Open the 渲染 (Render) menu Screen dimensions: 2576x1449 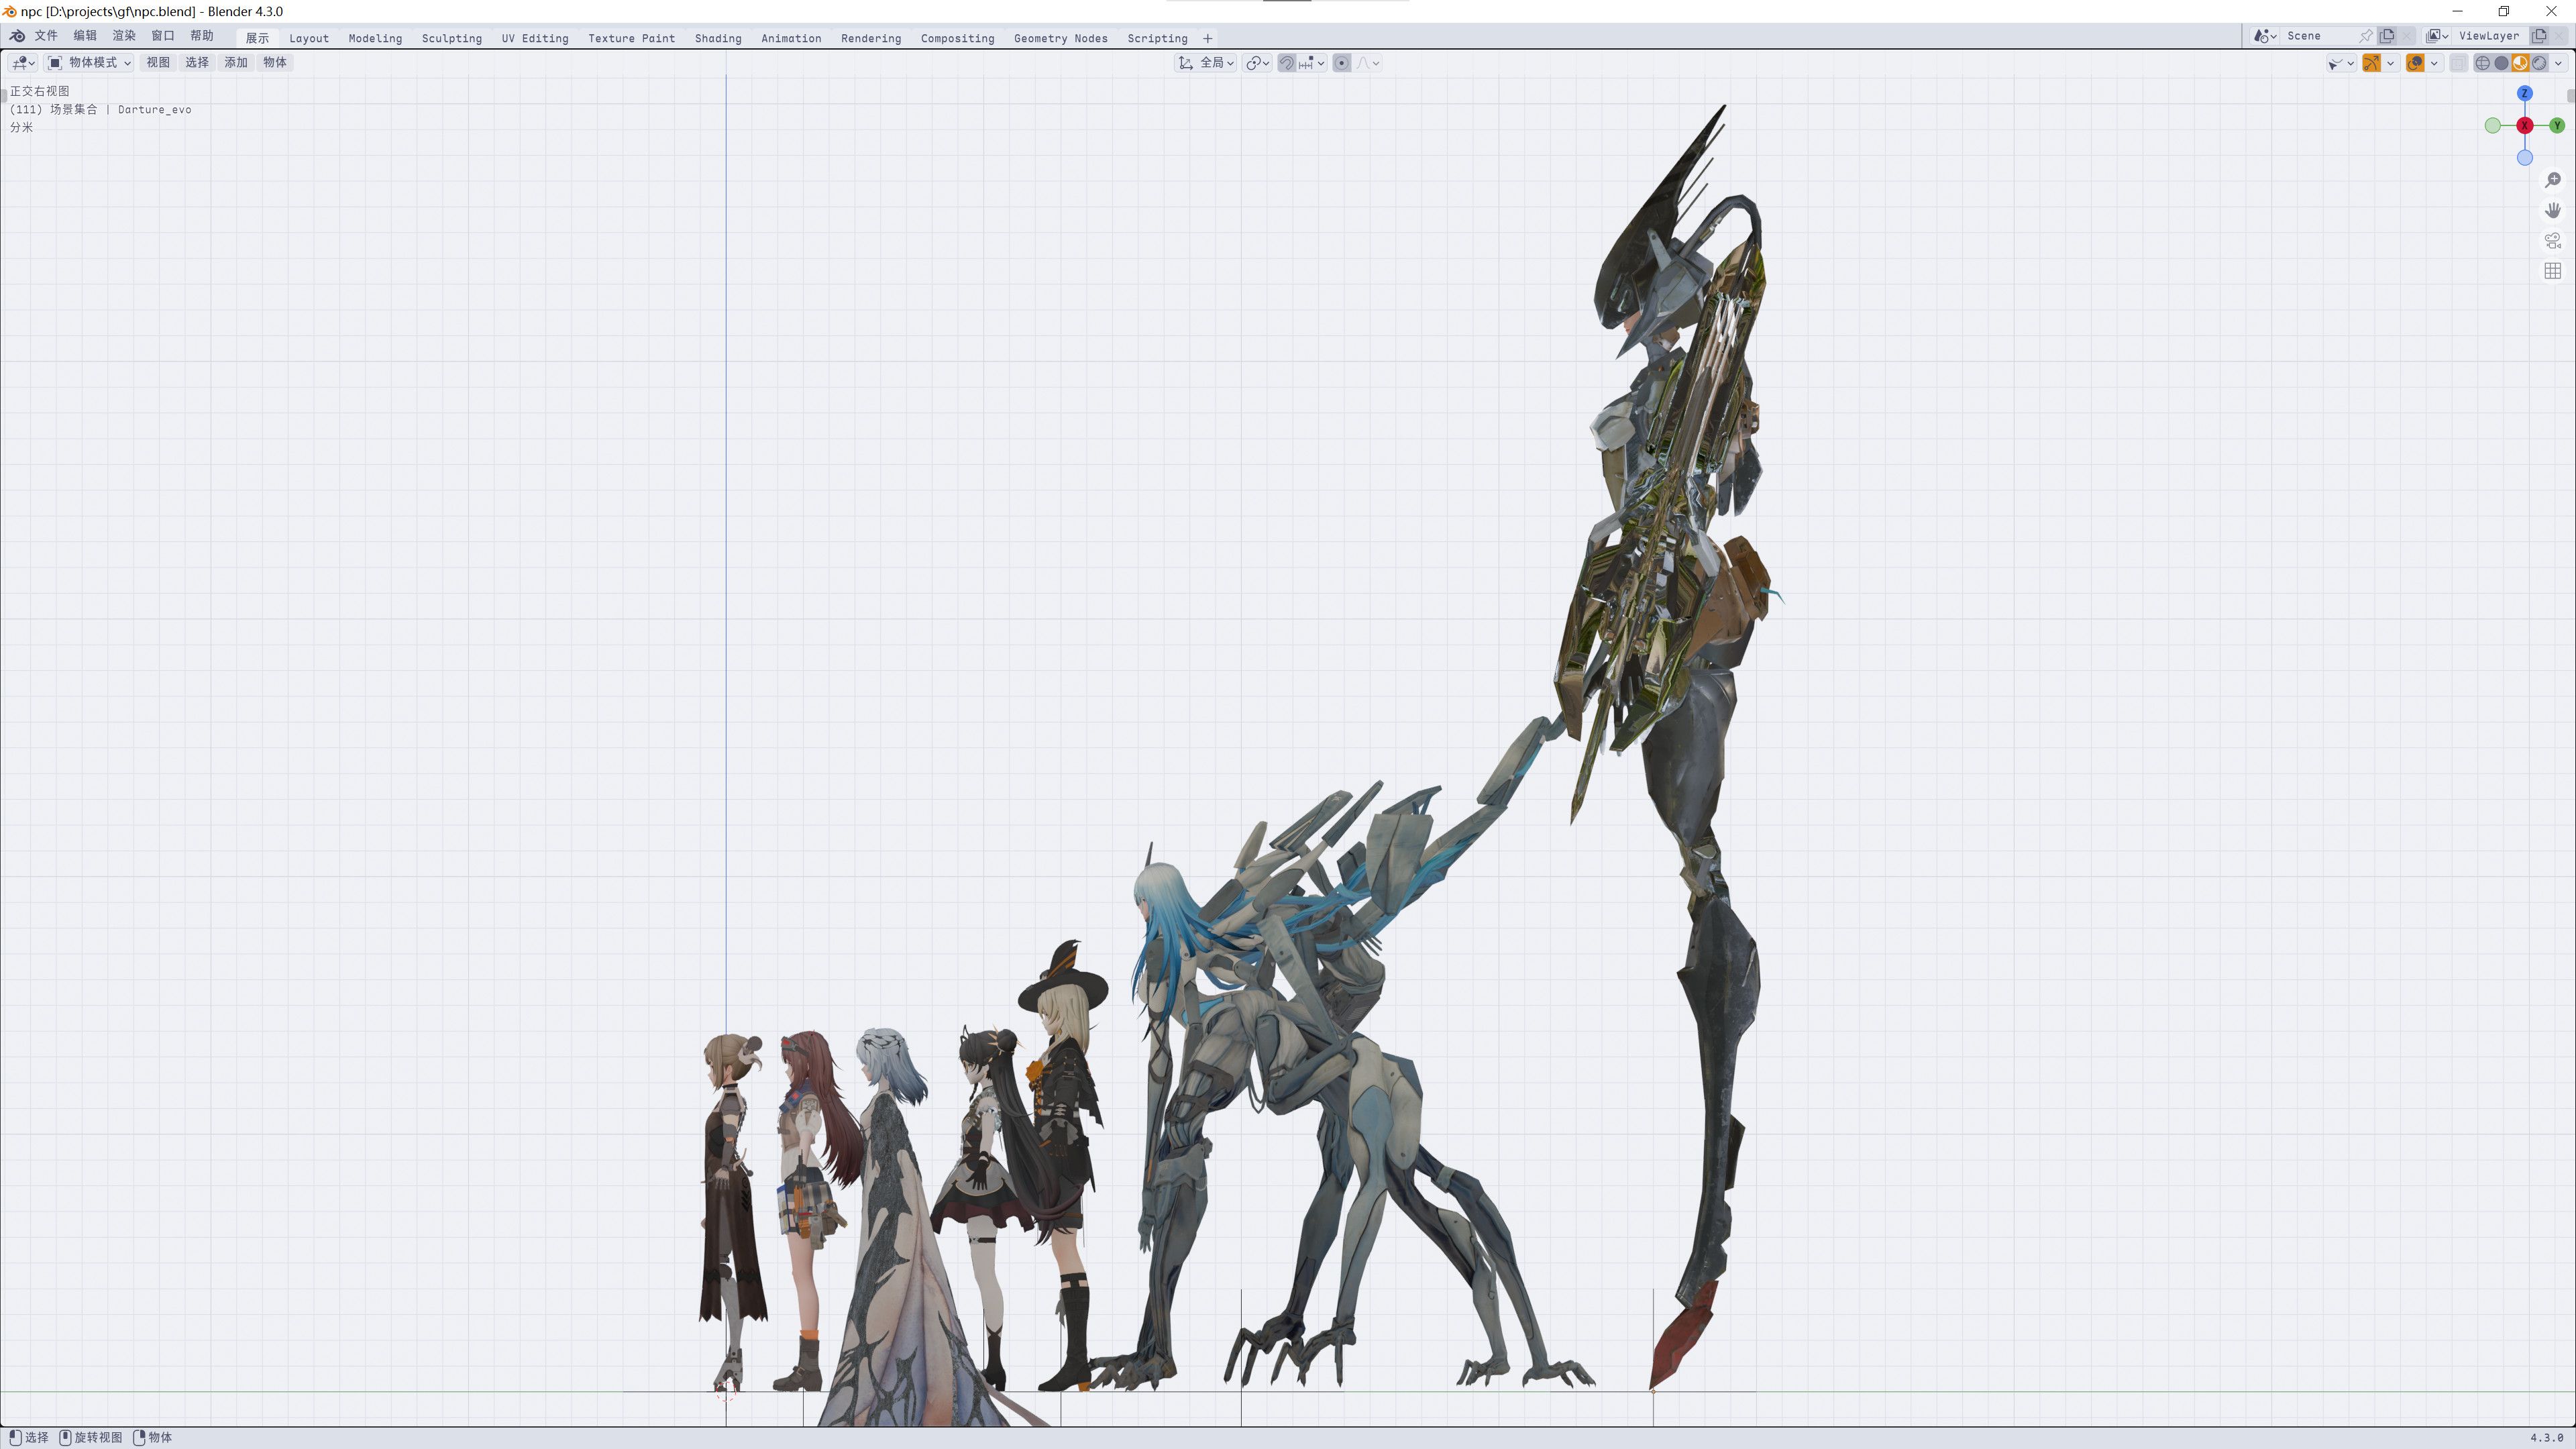click(124, 36)
